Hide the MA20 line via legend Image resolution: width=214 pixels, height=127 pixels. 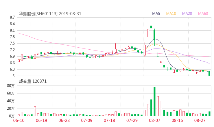187,14
